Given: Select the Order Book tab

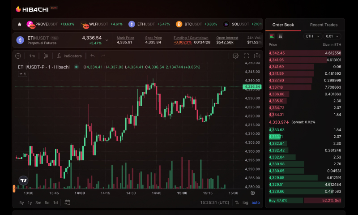Looking at the screenshot, I should [x=283, y=25].
